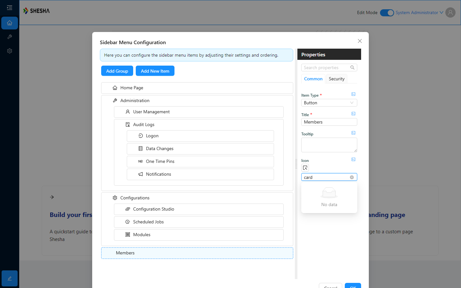Click the Home Page house icon
The image size is (461, 288).
115,88
